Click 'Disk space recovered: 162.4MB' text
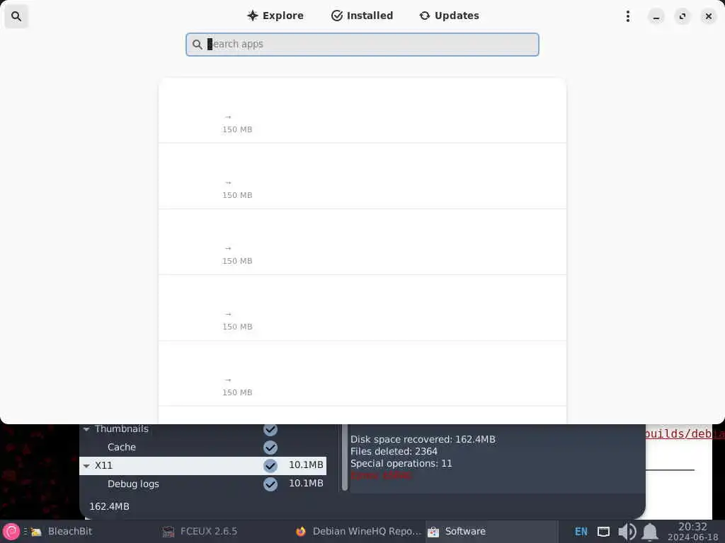The height and width of the screenshot is (543, 725). 423,439
